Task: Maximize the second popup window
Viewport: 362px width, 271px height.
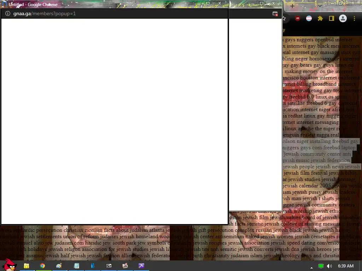Action: click(262, 3)
